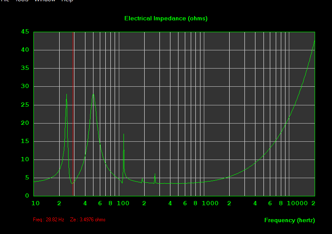The image size is (332, 234).
Task: Click the "Ze : 3.4976 ohms" readout
Action: 88,220
